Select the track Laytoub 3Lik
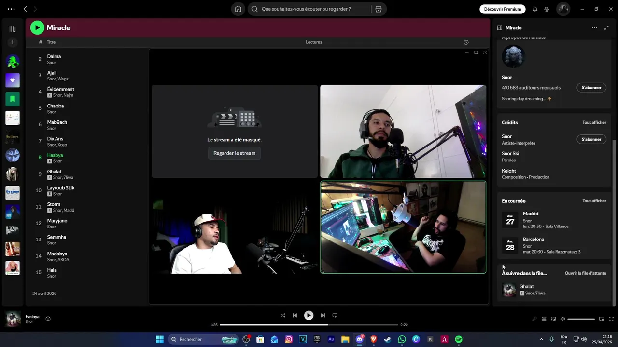The width and height of the screenshot is (618, 347). 60,188
